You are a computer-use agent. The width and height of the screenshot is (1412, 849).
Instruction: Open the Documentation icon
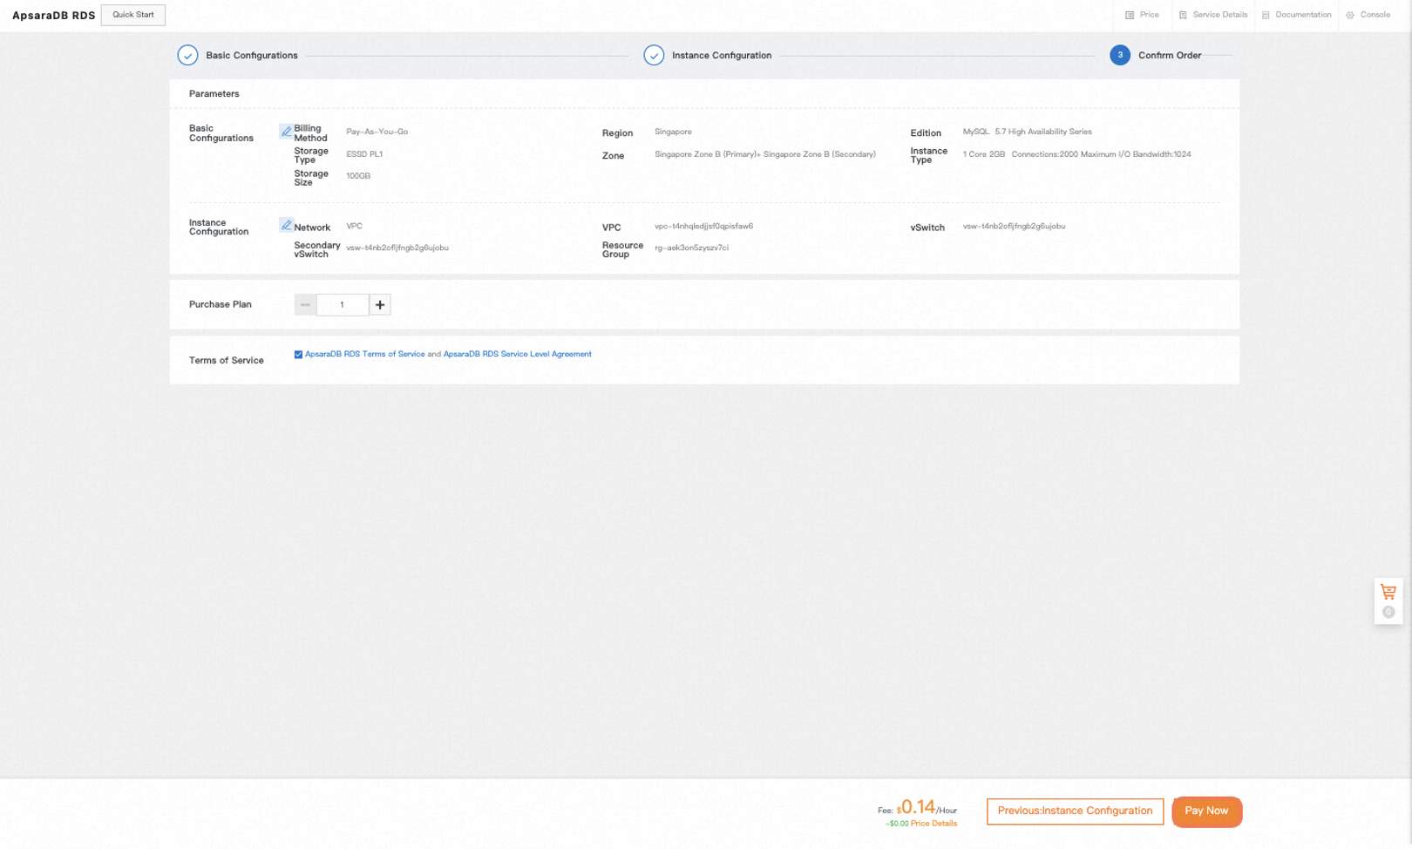coord(1266,15)
